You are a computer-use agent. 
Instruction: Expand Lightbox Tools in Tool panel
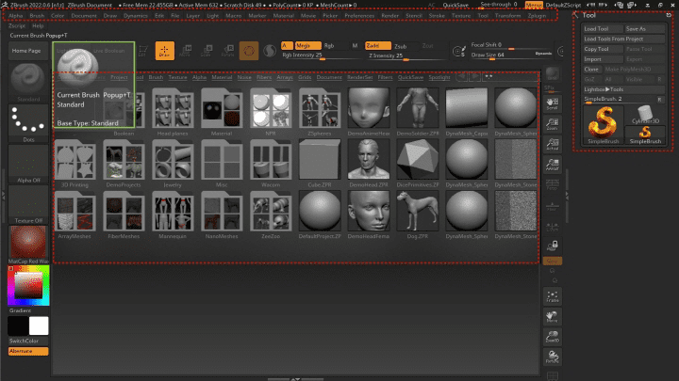624,89
